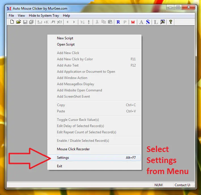Click the blue S toolbar icon
The image size is (201, 195).
coord(148,22)
